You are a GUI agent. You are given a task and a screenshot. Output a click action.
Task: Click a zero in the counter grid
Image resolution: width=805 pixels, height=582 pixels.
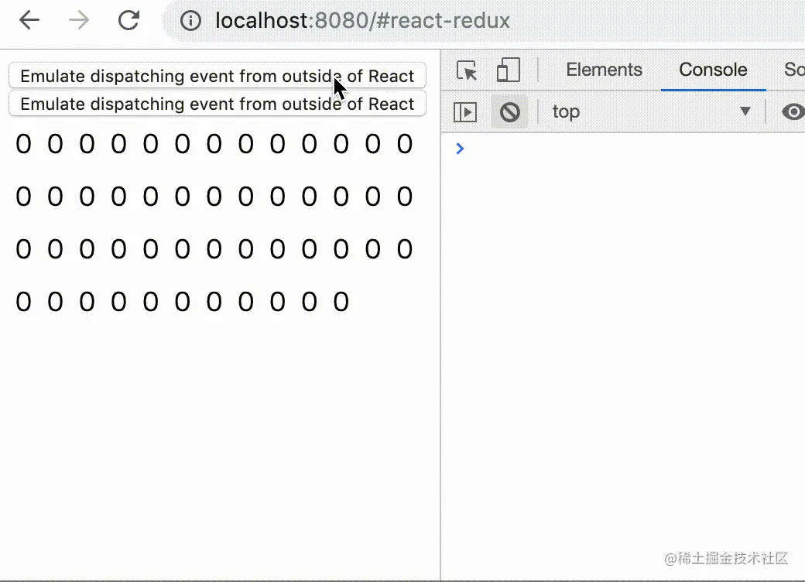pos(23,144)
